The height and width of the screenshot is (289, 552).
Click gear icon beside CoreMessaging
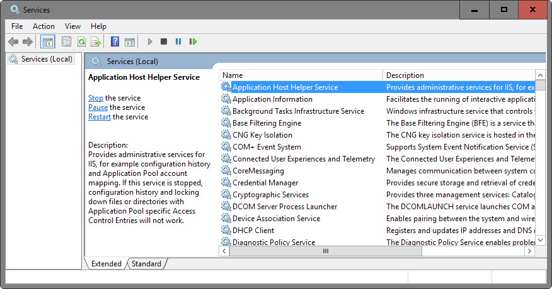click(226, 171)
